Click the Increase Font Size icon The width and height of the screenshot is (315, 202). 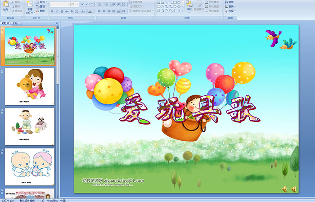82,4
